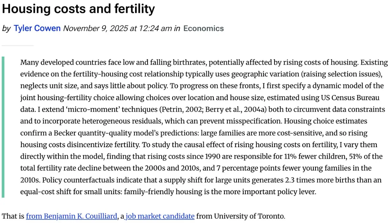Open the 'job market candidate' link

pyautogui.click(x=160, y=216)
